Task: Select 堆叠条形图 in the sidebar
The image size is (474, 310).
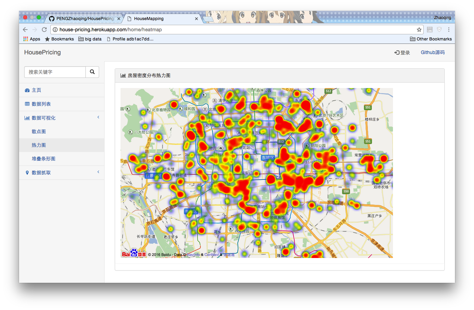Action: (x=62, y=159)
